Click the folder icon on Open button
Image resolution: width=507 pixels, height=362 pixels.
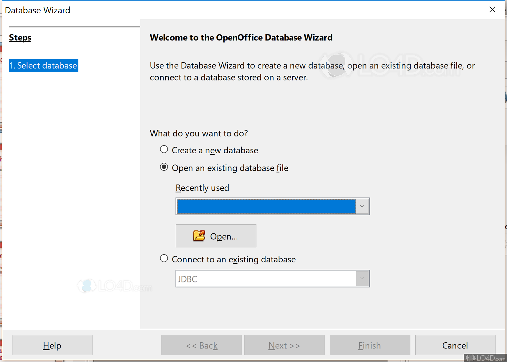click(199, 236)
